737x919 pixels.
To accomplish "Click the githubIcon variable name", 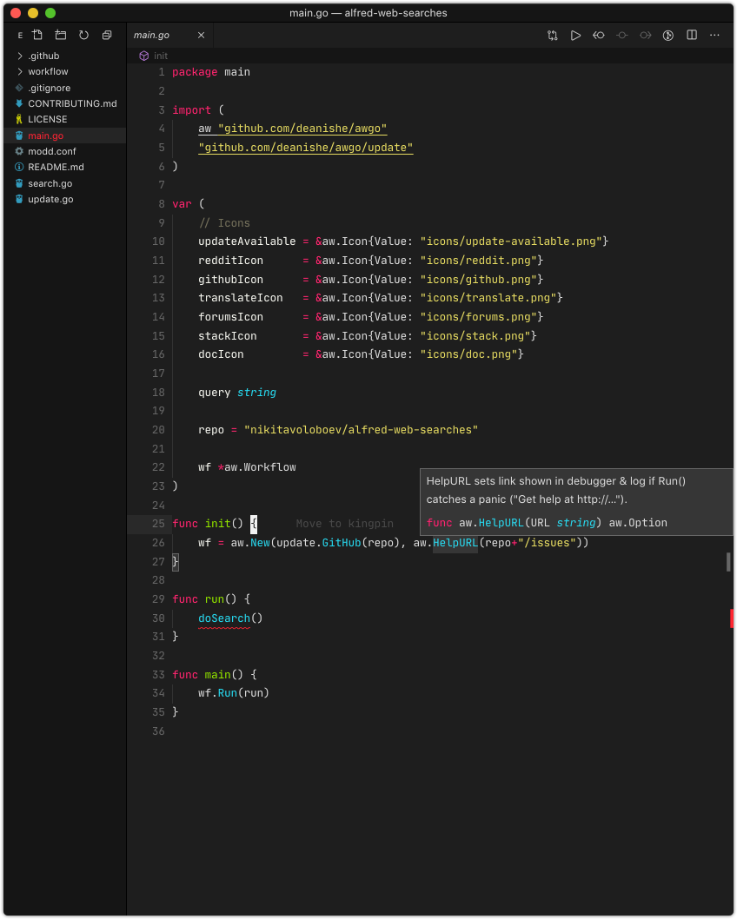I will tap(230, 280).
